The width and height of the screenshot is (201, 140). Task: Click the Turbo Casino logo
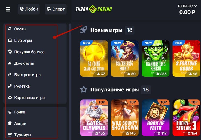(94, 9)
